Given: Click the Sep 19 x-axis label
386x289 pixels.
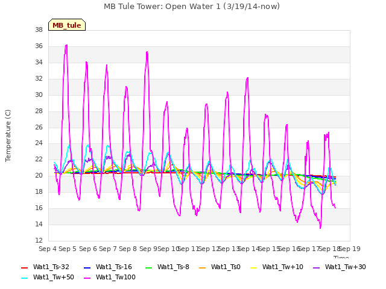Looking at the screenshot, I should tap(350, 249).
